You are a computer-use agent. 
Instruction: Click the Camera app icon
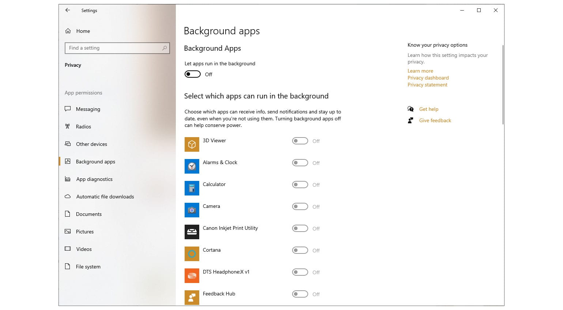click(x=192, y=210)
